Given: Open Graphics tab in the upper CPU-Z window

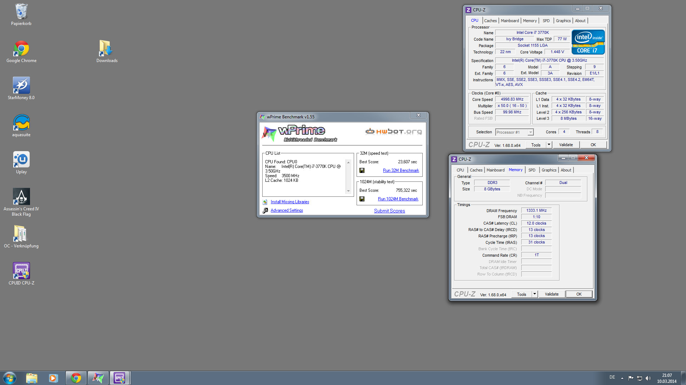Looking at the screenshot, I should [x=563, y=21].
